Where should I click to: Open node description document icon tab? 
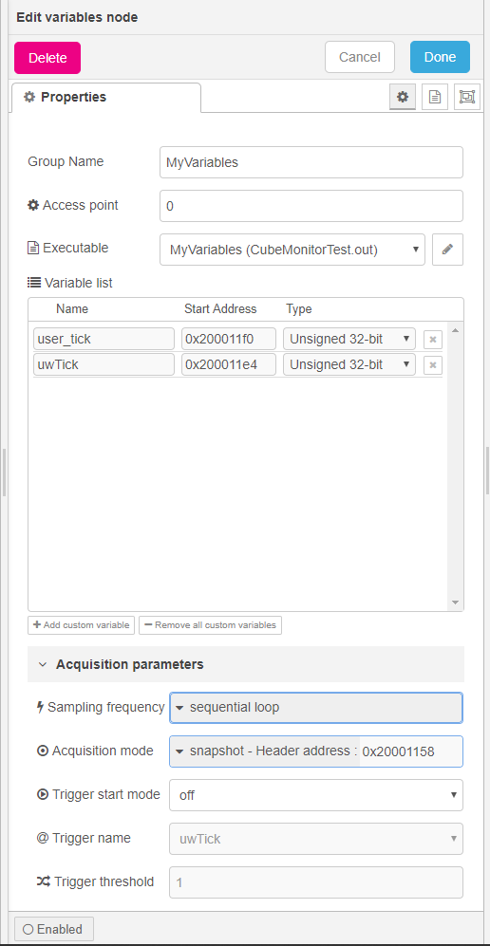[x=435, y=97]
